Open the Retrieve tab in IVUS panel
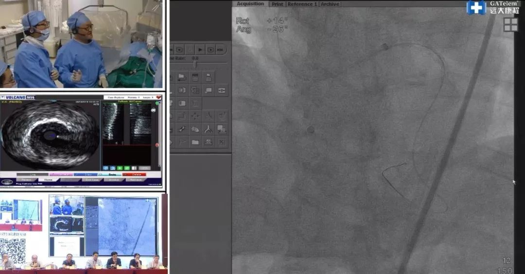 (136, 180)
